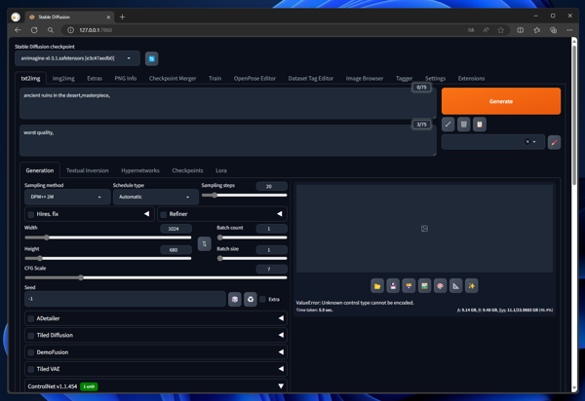Send image to inpaint palette icon
Viewport: 585px width, 401px height.
[x=441, y=286]
